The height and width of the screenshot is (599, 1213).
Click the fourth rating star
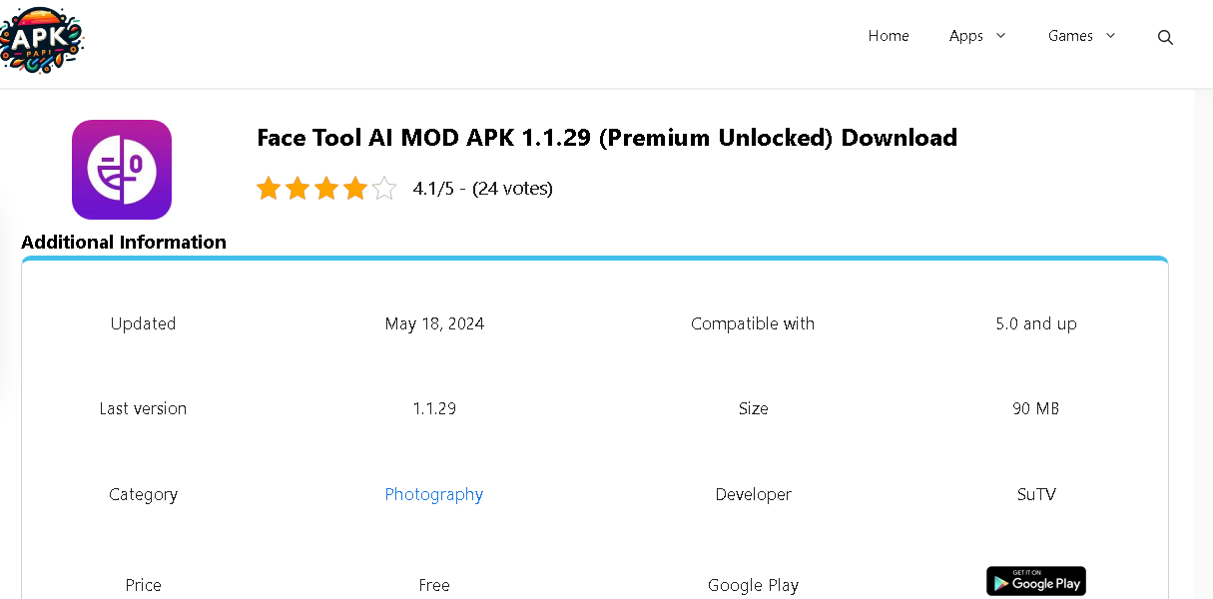pos(355,188)
